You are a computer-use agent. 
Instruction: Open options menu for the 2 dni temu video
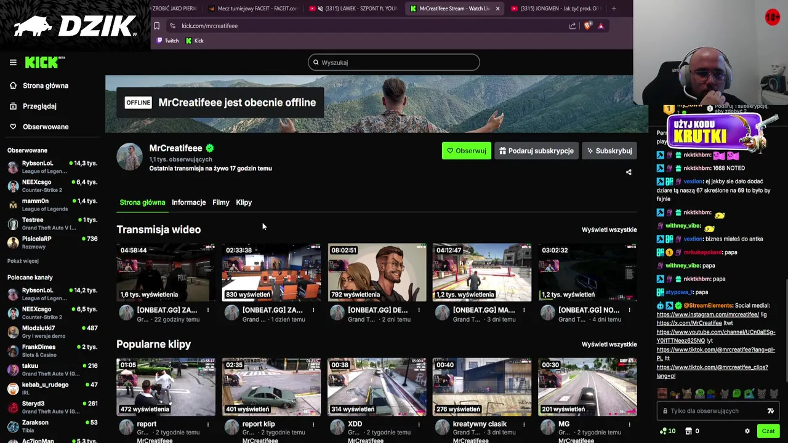(419, 310)
